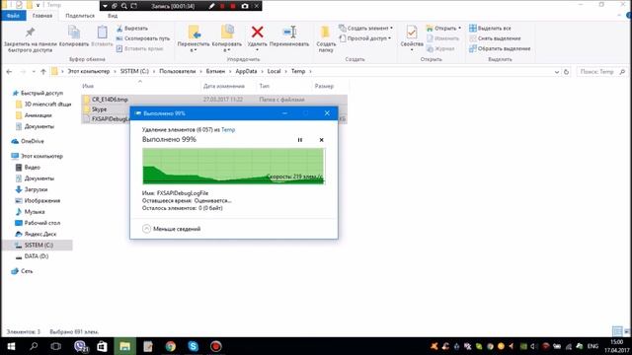Click the Rename (Переименовать) icon
Image resolution: width=632 pixels, height=355 pixels.
[289, 32]
